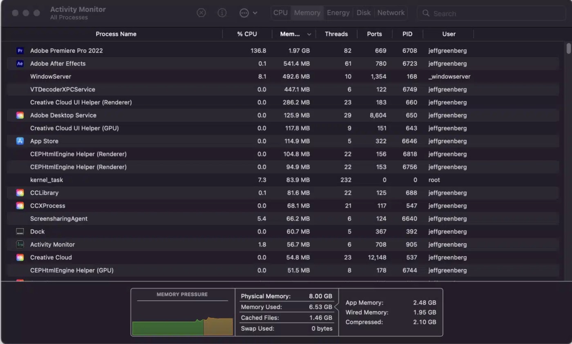Select Creative Cloud UI Helper (GPU)
Image resolution: width=572 pixels, height=344 pixels.
(283, 128)
